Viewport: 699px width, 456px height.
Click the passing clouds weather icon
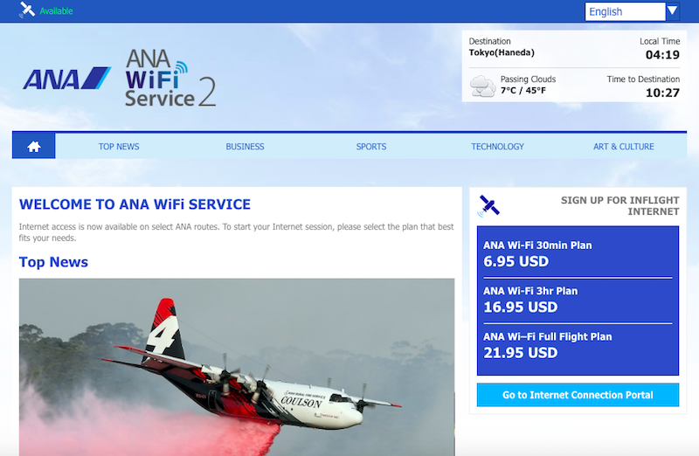pos(483,86)
